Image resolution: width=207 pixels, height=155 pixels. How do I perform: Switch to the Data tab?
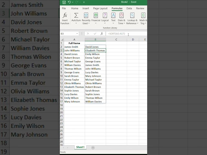pos(129,8)
